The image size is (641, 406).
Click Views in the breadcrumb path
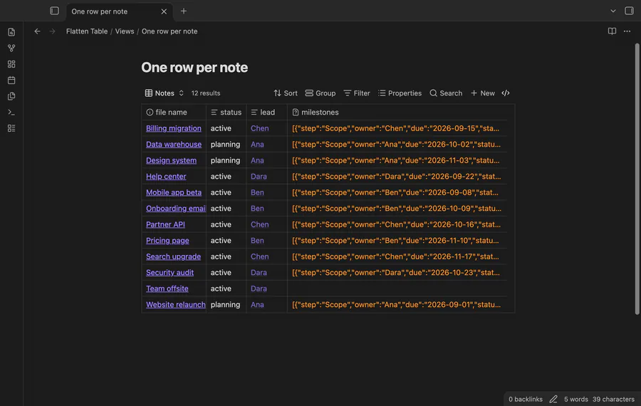pyautogui.click(x=124, y=31)
